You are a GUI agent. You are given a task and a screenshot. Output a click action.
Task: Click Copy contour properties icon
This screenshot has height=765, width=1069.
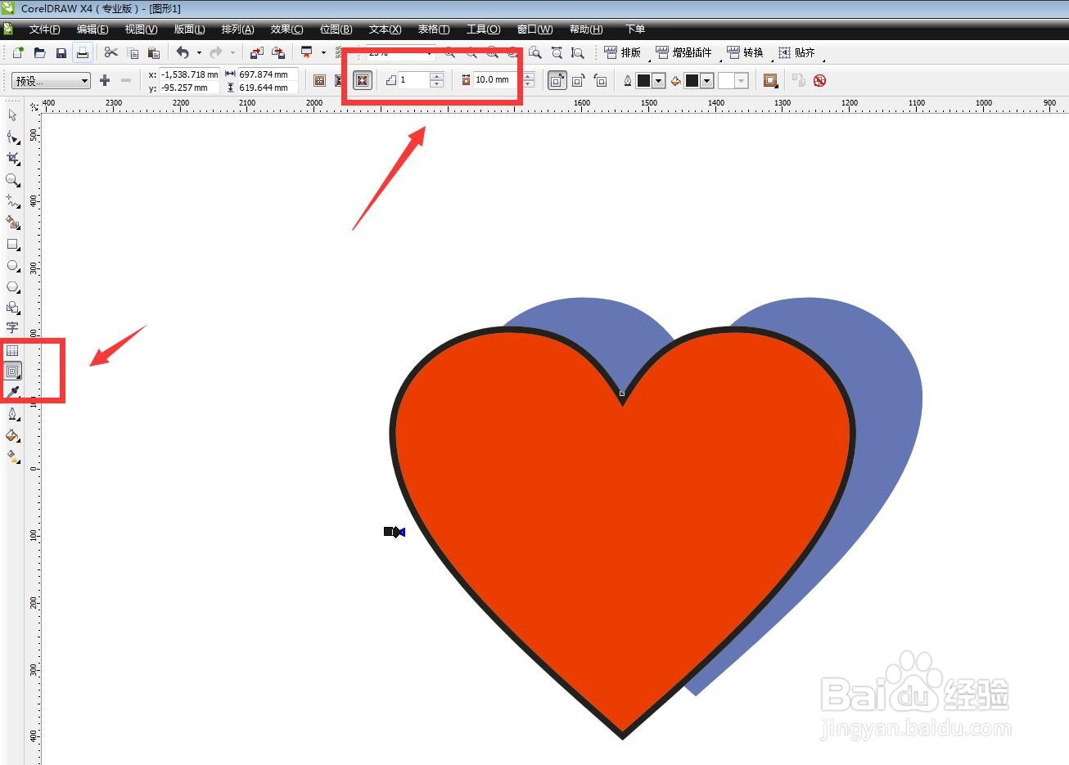pyautogui.click(x=799, y=80)
